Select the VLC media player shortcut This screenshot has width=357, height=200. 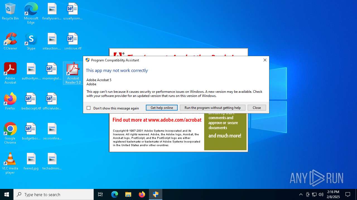[10, 163]
